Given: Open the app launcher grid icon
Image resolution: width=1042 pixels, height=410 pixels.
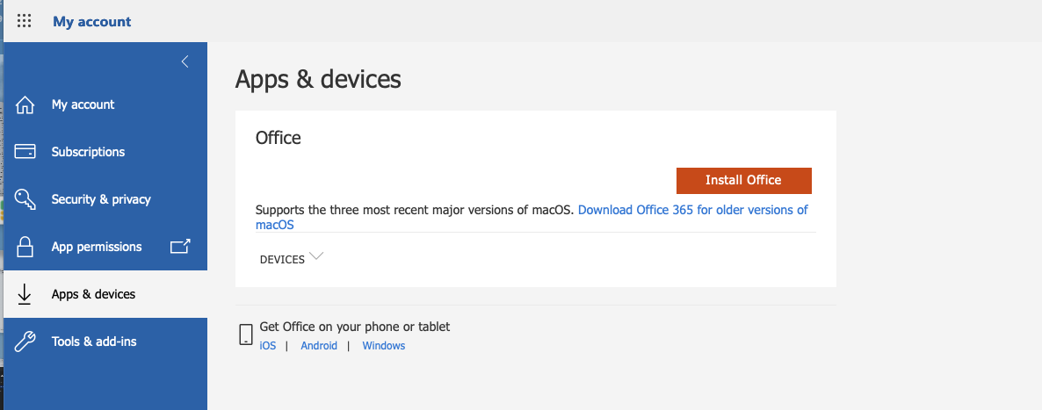Looking at the screenshot, I should click(x=25, y=21).
